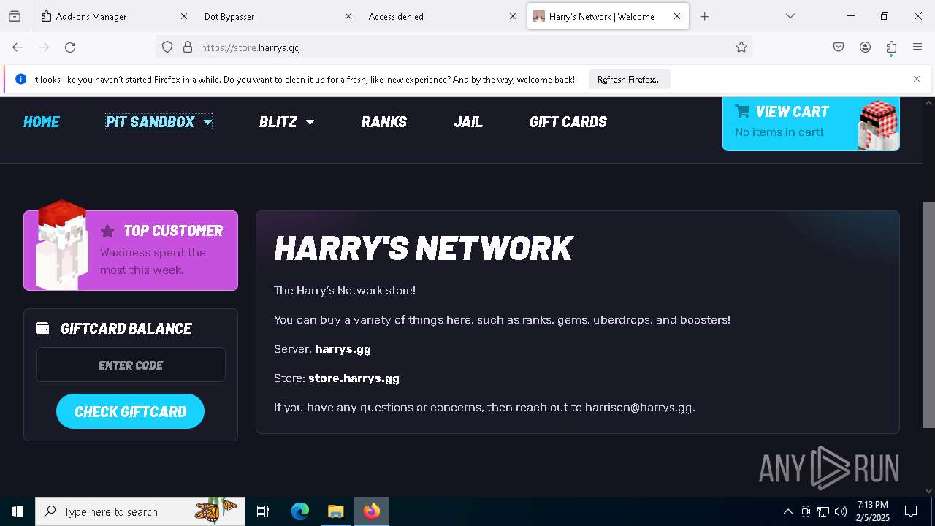Open Firefox View icon in the tab bar

pyautogui.click(x=15, y=16)
